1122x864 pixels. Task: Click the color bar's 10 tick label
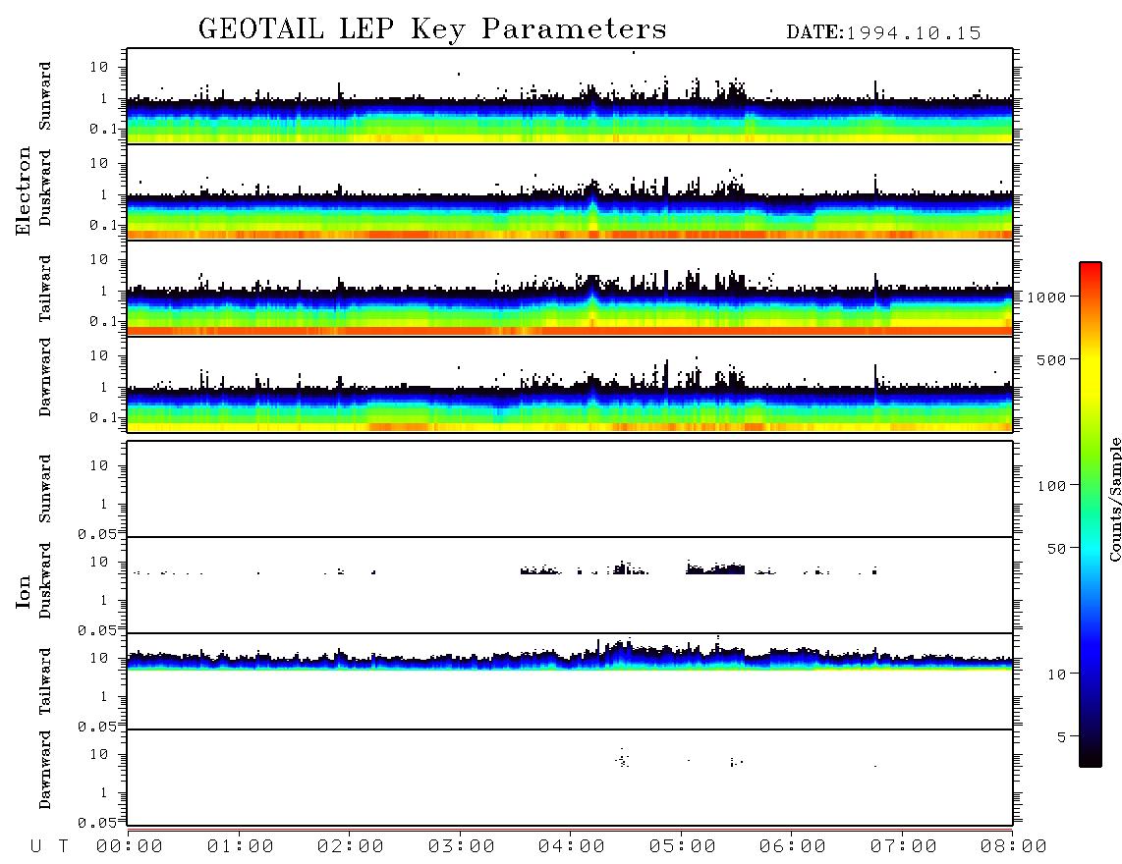click(1057, 674)
